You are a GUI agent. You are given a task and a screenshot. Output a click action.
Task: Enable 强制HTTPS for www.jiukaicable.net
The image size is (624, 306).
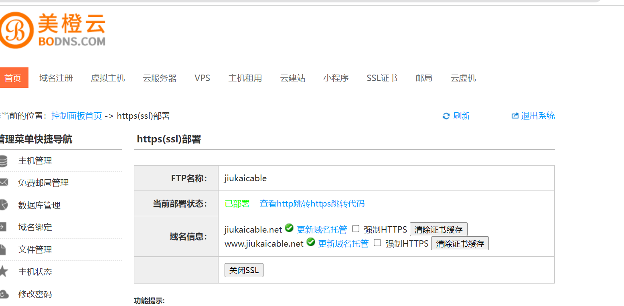pyautogui.click(x=377, y=243)
